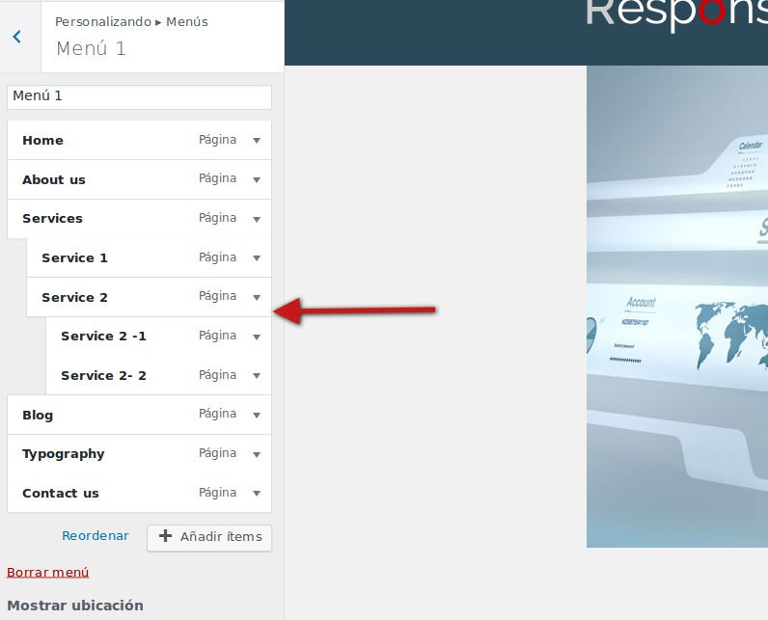The image size is (768, 620).
Task: Expand the Service 1 item arrow
Action: point(257,257)
